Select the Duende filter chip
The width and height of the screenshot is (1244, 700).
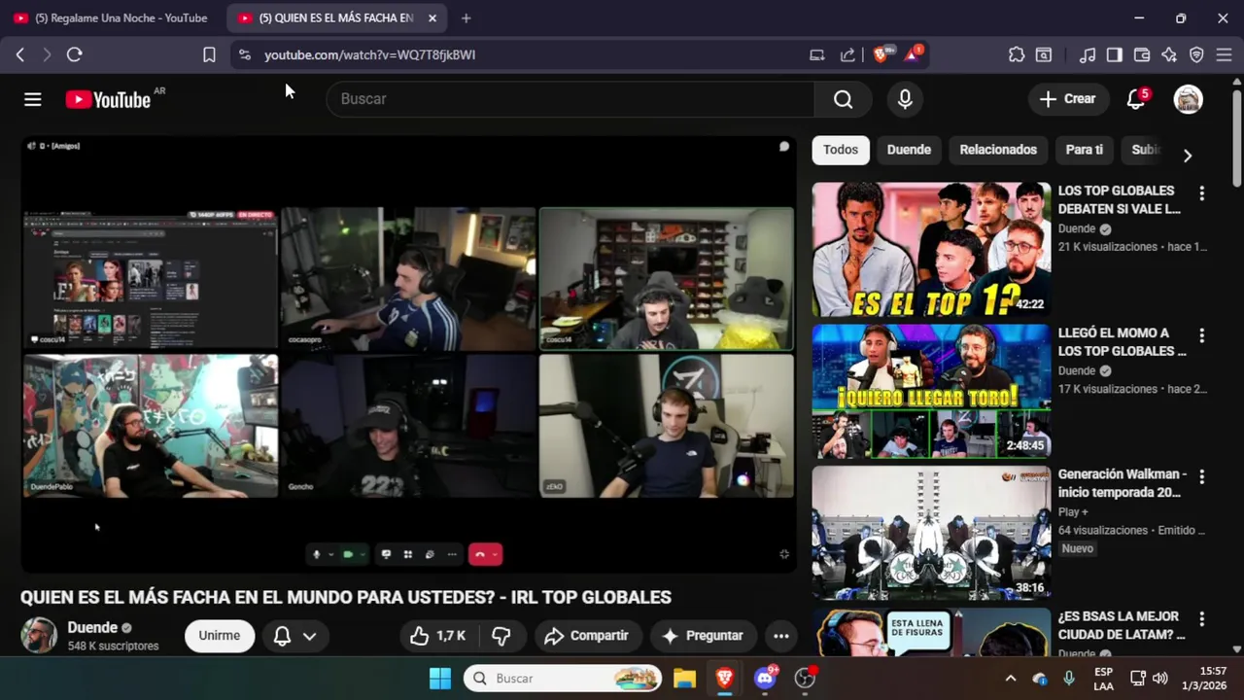coord(909,150)
